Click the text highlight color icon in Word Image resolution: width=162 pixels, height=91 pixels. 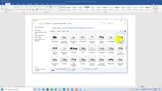point(30,10)
